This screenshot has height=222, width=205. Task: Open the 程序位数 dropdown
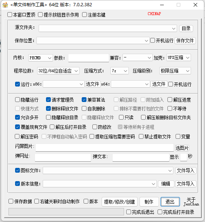click(58, 71)
